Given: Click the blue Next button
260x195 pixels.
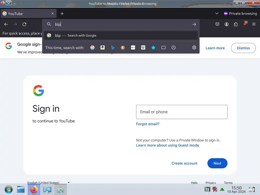Looking at the screenshot, I should click(x=217, y=163).
